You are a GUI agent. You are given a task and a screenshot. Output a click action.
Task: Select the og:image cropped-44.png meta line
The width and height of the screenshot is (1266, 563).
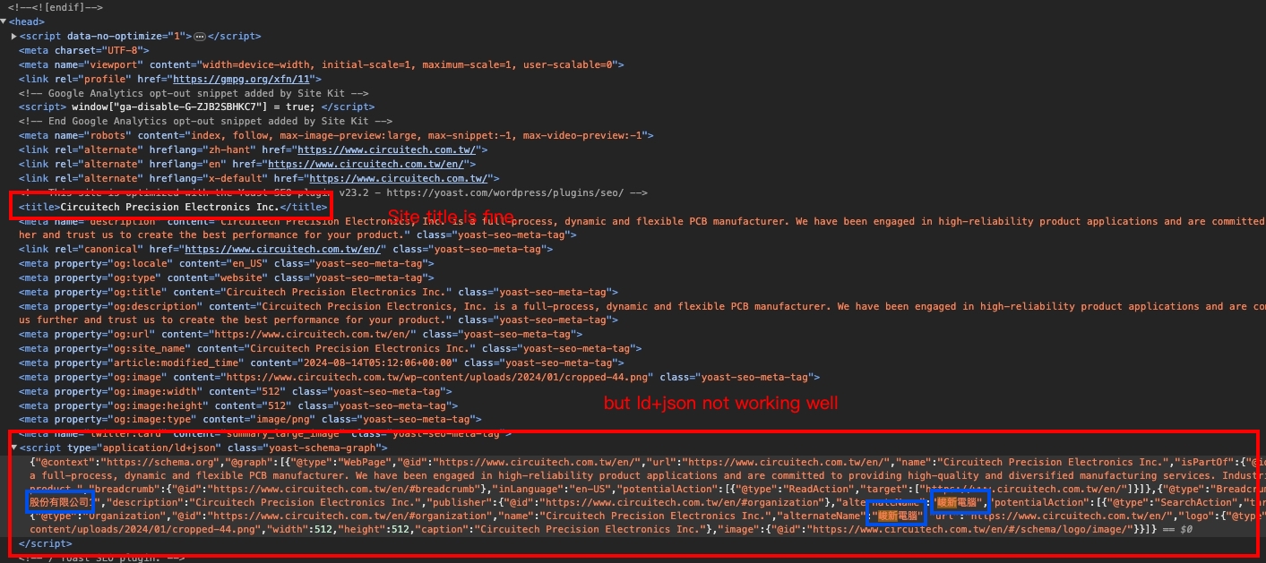(x=418, y=378)
